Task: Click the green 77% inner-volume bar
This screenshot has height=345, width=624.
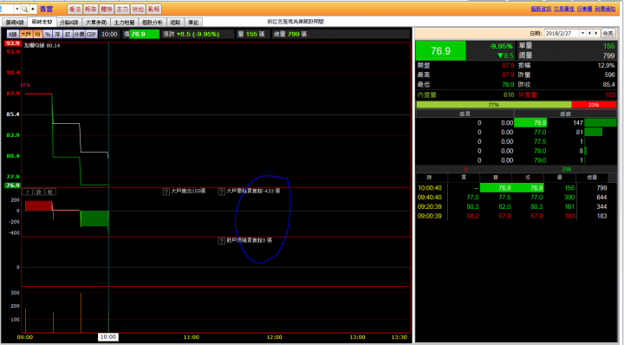Action: point(494,105)
